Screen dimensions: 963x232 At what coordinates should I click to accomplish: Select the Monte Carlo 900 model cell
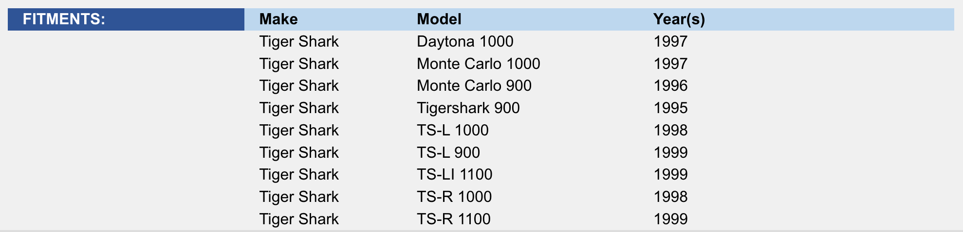[x=474, y=85]
